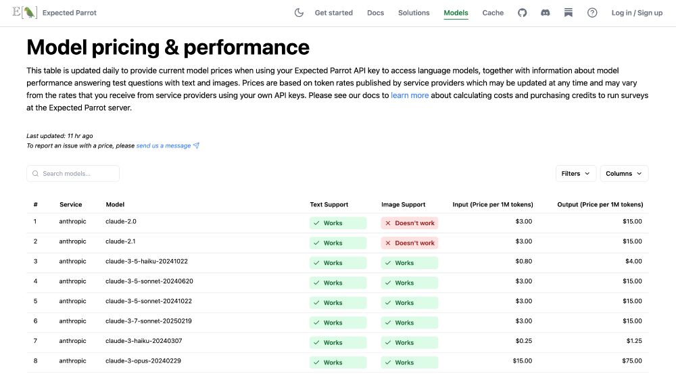This screenshot has width=676, height=374.
Task: Click Input (Price per 1M tokens) header
Action: click(493, 204)
